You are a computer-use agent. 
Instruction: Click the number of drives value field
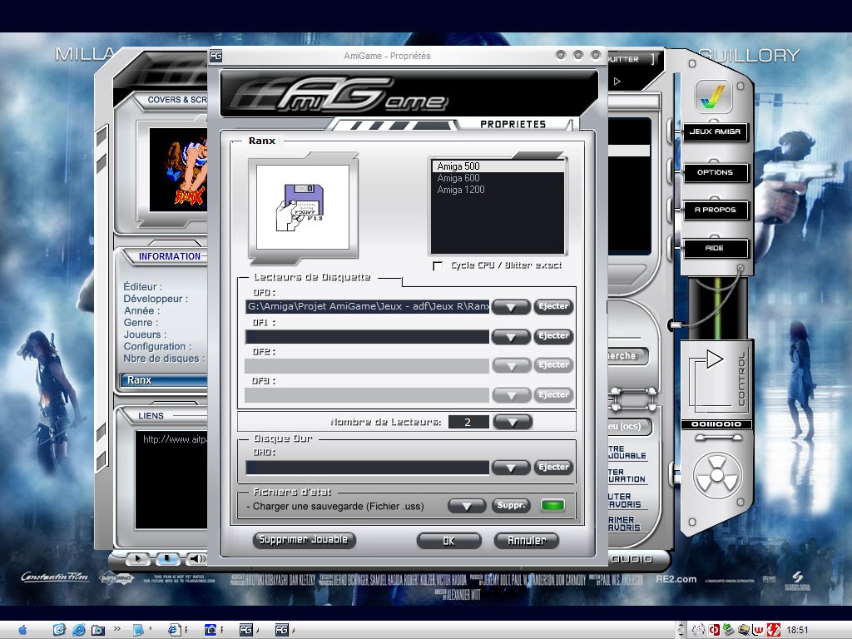pos(468,422)
